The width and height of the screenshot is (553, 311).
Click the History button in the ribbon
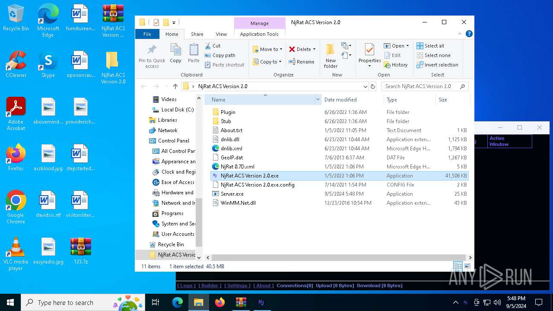click(395, 65)
